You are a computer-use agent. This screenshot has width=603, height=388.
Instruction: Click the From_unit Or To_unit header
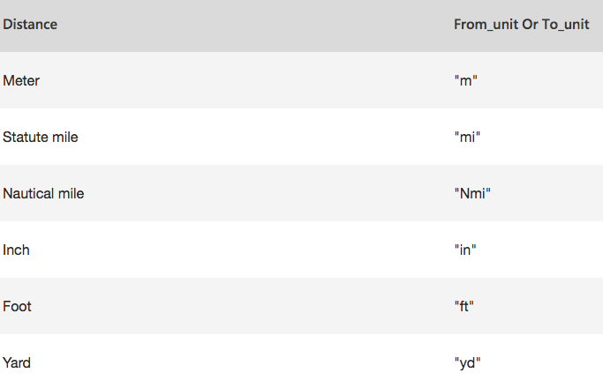(521, 25)
